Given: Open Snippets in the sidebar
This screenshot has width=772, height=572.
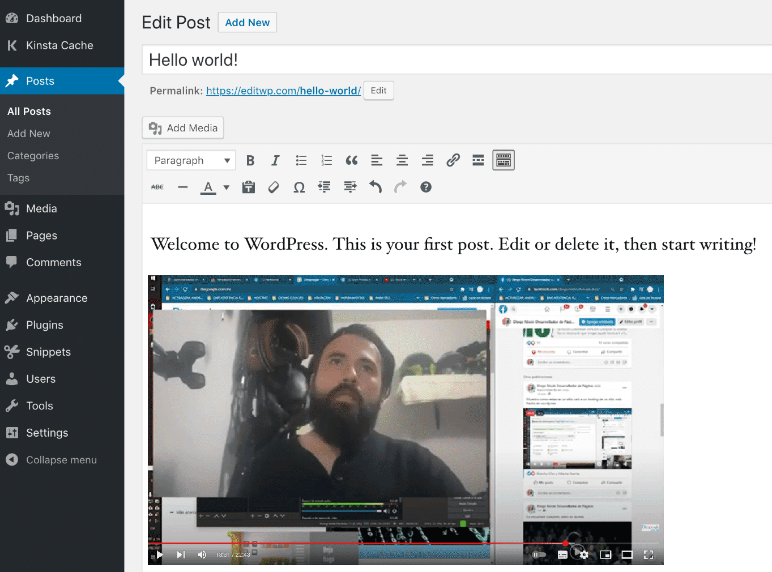Looking at the screenshot, I should click(62, 352).
